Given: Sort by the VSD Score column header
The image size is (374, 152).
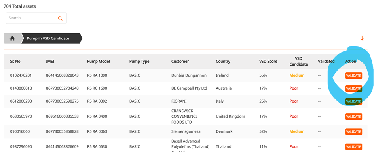Looking at the screenshot, I should click(x=268, y=61).
